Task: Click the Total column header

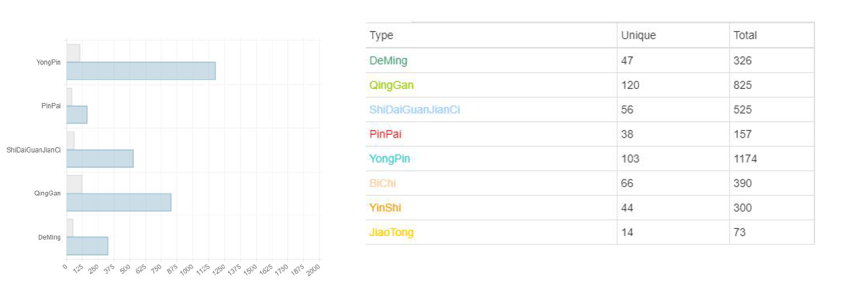Action: 745,35
